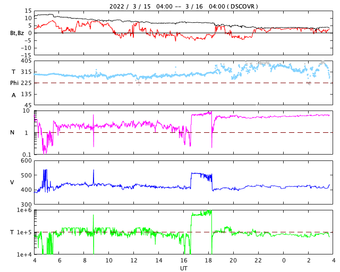This screenshot has height=272, width=340.
Task: Click the 2 hour tick on the UT axis
Action: pyautogui.click(x=309, y=260)
